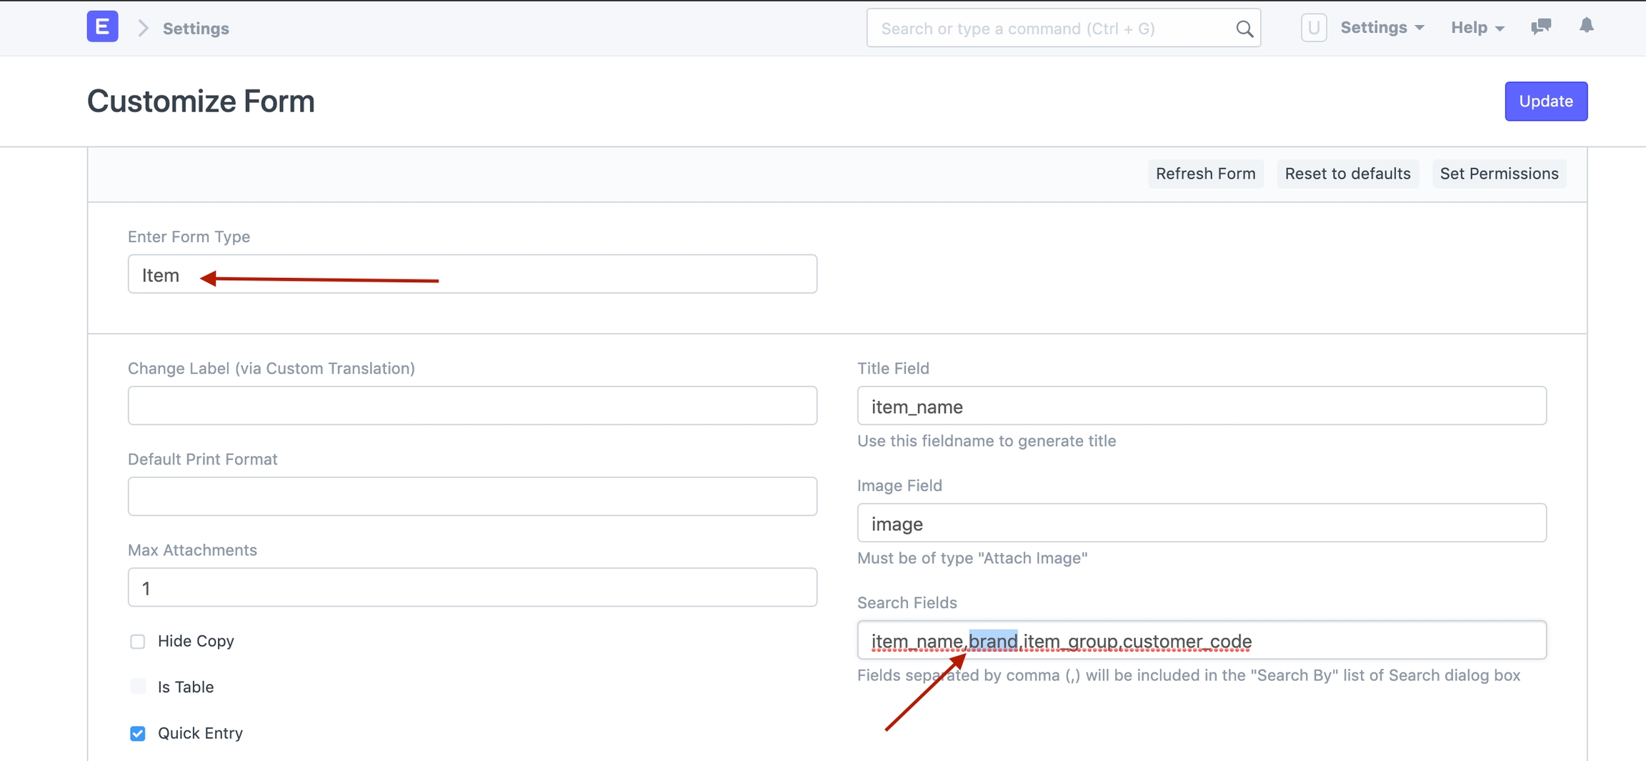
Task: Open the chat messages icon
Action: [1540, 27]
